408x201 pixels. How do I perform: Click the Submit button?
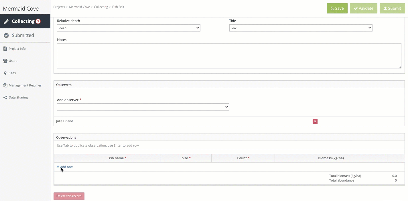click(392, 8)
